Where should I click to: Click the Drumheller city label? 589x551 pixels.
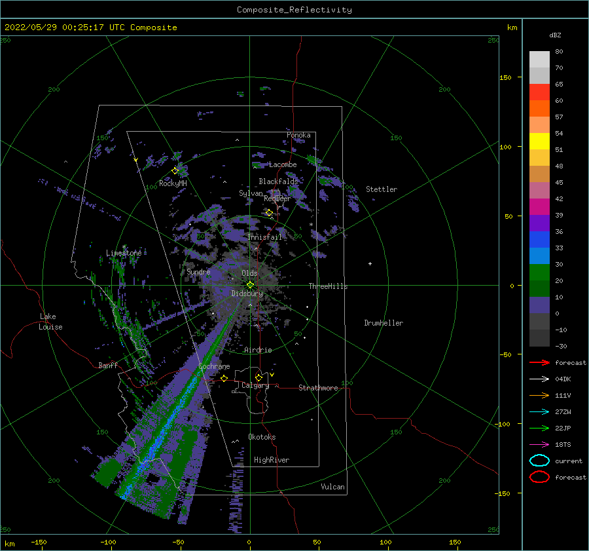pyautogui.click(x=384, y=323)
